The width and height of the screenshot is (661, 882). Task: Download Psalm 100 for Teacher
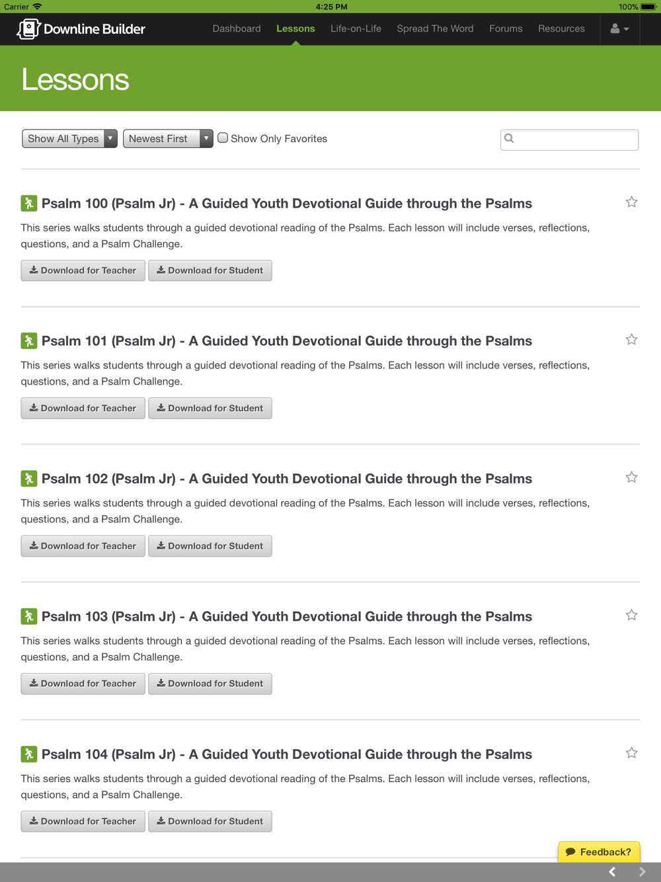pyautogui.click(x=83, y=270)
